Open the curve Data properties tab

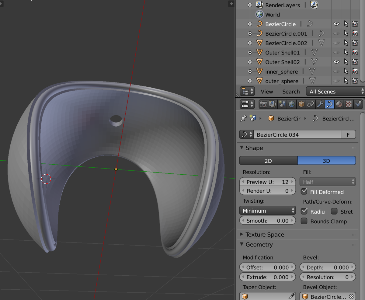pyautogui.click(x=329, y=104)
